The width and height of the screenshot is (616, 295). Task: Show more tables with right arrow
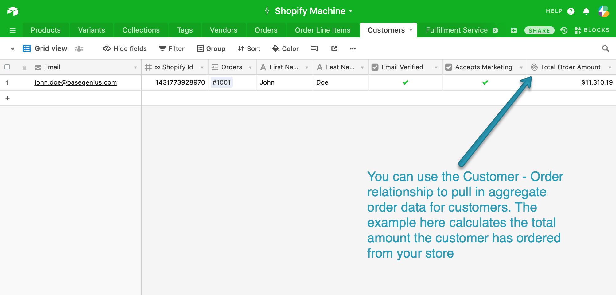click(495, 30)
